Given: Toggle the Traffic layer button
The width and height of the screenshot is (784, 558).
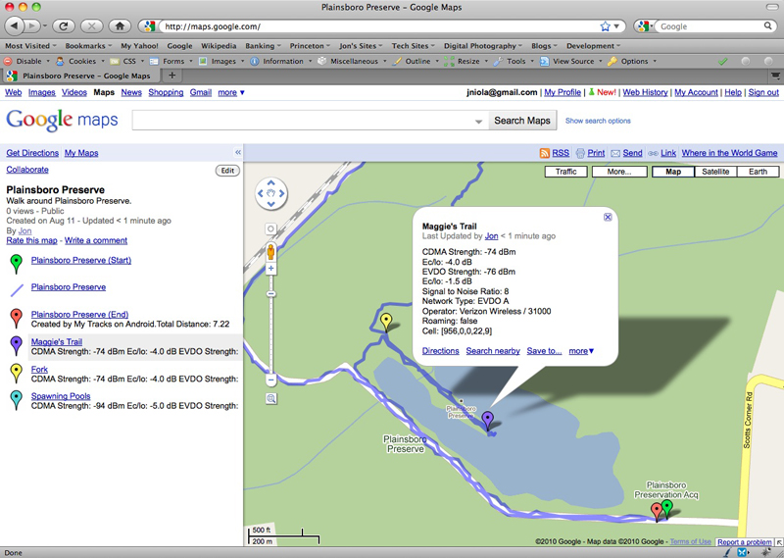Looking at the screenshot, I should pyautogui.click(x=565, y=172).
